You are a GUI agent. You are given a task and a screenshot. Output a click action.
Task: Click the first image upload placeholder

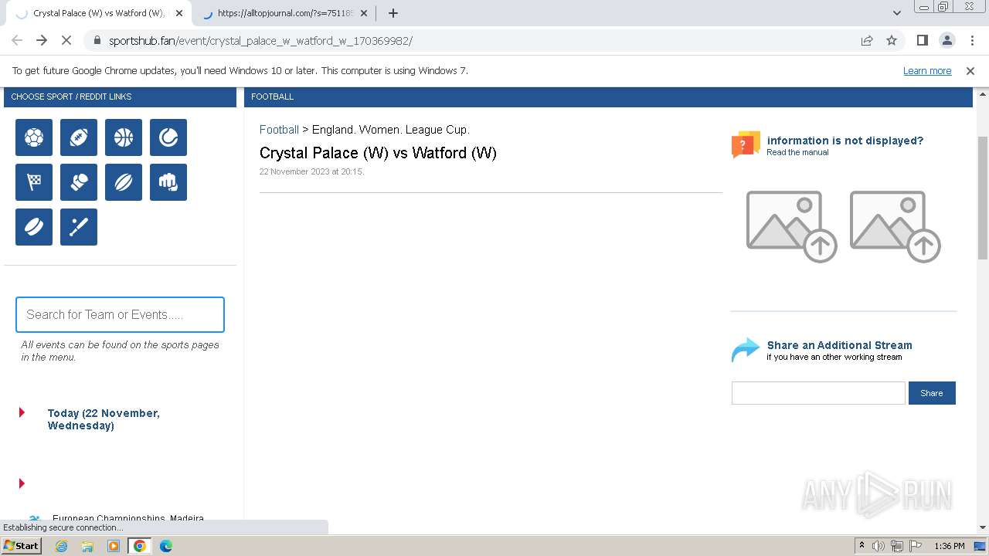(x=791, y=226)
